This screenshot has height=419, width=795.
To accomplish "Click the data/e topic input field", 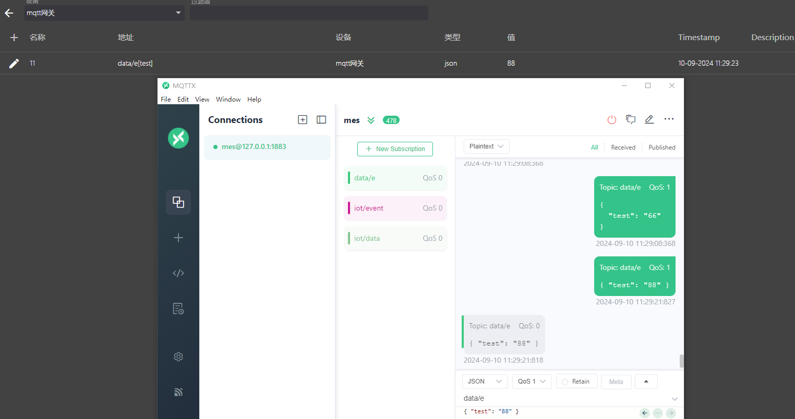I will pos(566,399).
